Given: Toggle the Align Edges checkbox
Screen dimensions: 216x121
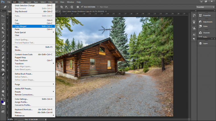Looking at the screenshot, I should pos(98,7).
